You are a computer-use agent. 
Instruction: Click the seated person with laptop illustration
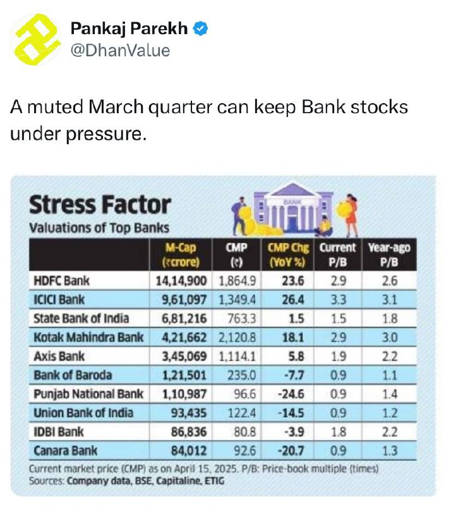click(x=324, y=226)
